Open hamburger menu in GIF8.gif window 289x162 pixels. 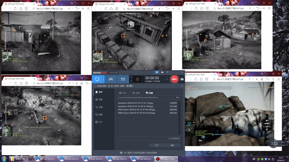click(179, 9)
